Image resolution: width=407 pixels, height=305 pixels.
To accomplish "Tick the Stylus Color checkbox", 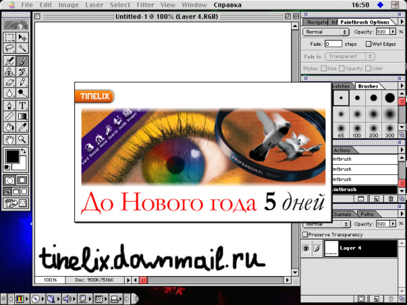I will pos(368,69).
